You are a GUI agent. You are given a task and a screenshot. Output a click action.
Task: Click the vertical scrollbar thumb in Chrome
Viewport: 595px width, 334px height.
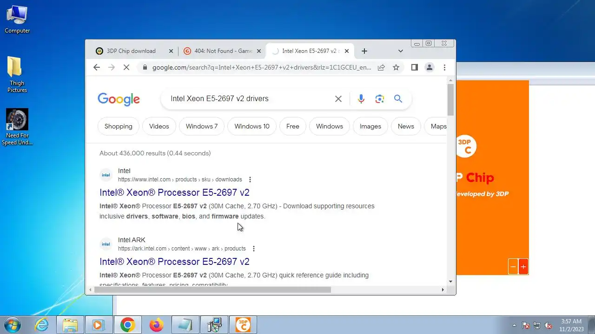point(450,100)
